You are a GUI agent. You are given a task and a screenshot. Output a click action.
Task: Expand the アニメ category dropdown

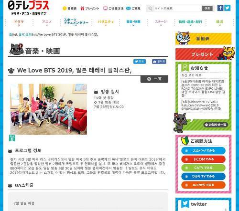click(x=47, y=22)
